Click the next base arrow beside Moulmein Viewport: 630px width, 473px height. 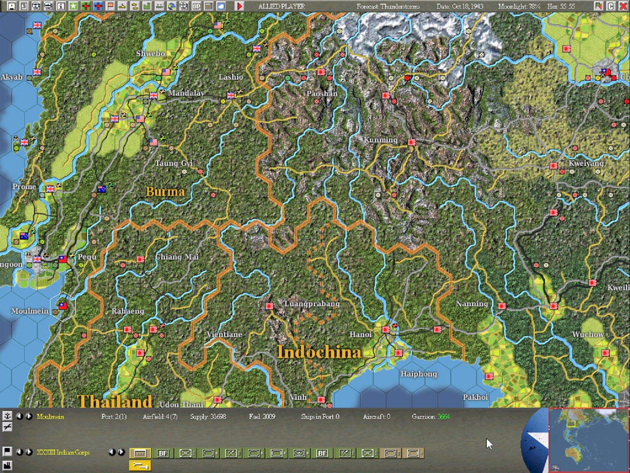coord(29,416)
